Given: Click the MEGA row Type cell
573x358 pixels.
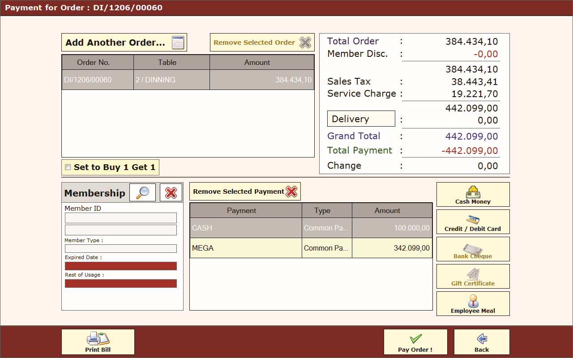Looking at the screenshot, I should [327, 248].
